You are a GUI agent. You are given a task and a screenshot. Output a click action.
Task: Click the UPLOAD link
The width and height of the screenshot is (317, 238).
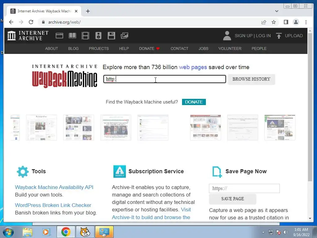click(x=294, y=36)
